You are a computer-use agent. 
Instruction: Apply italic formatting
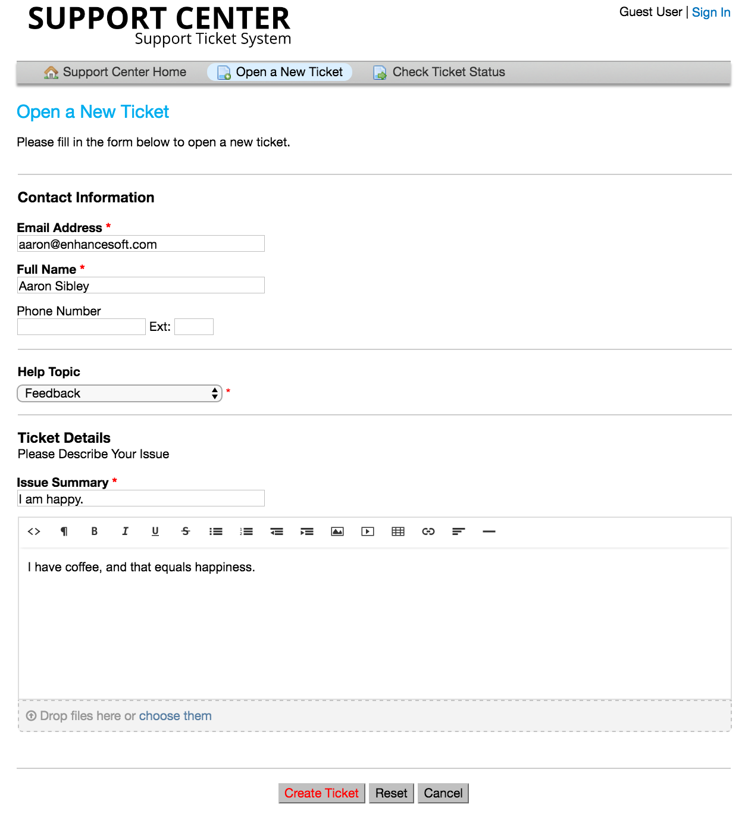click(125, 531)
